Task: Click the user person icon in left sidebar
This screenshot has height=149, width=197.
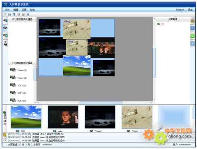Action: [x=6, y=44]
